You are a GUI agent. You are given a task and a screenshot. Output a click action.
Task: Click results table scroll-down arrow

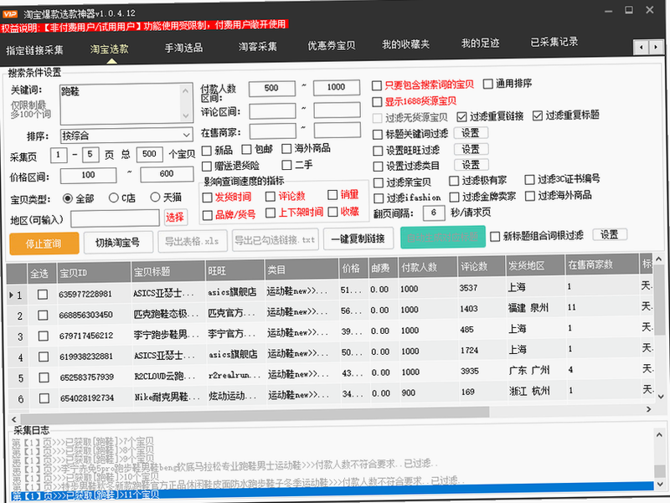pyautogui.click(x=661, y=397)
